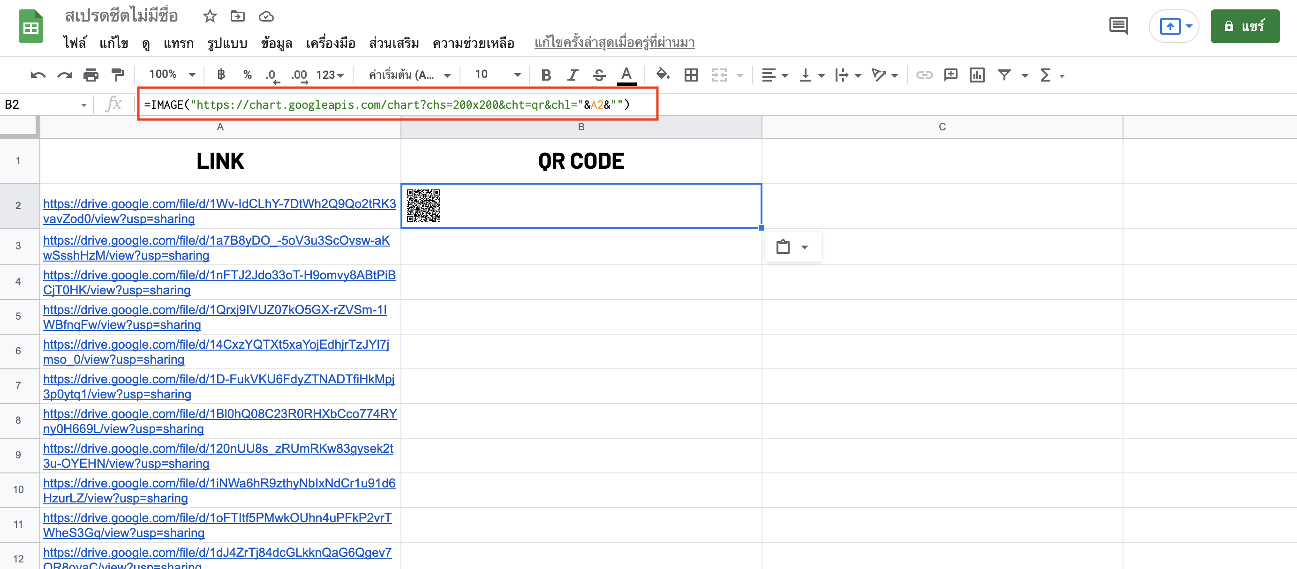
Task: Toggle bold formatting
Action: 546,75
